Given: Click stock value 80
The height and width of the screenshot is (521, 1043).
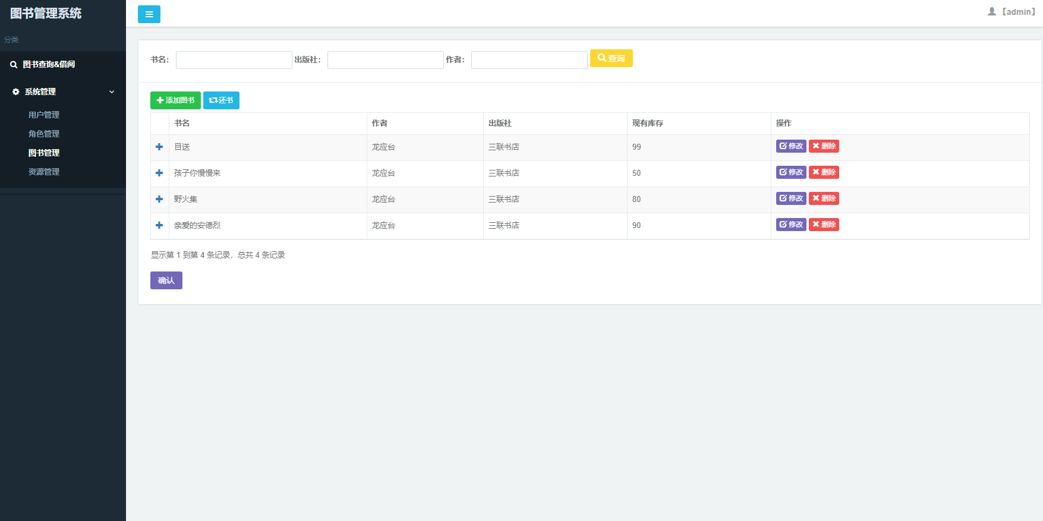Looking at the screenshot, I should pos(636,199).
